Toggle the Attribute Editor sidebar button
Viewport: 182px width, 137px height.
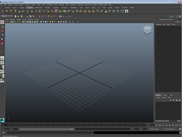174,16
